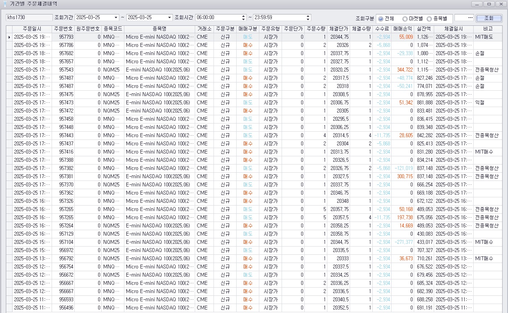Increase the 06:00:00 start time stepper
508x313 pixels.
(244, 16)
